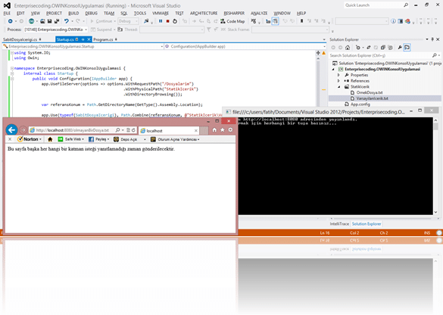This screenshot has height=315, width=443.
Task: Navigate backward using toolbar arrow button
Action: [11, 21]
